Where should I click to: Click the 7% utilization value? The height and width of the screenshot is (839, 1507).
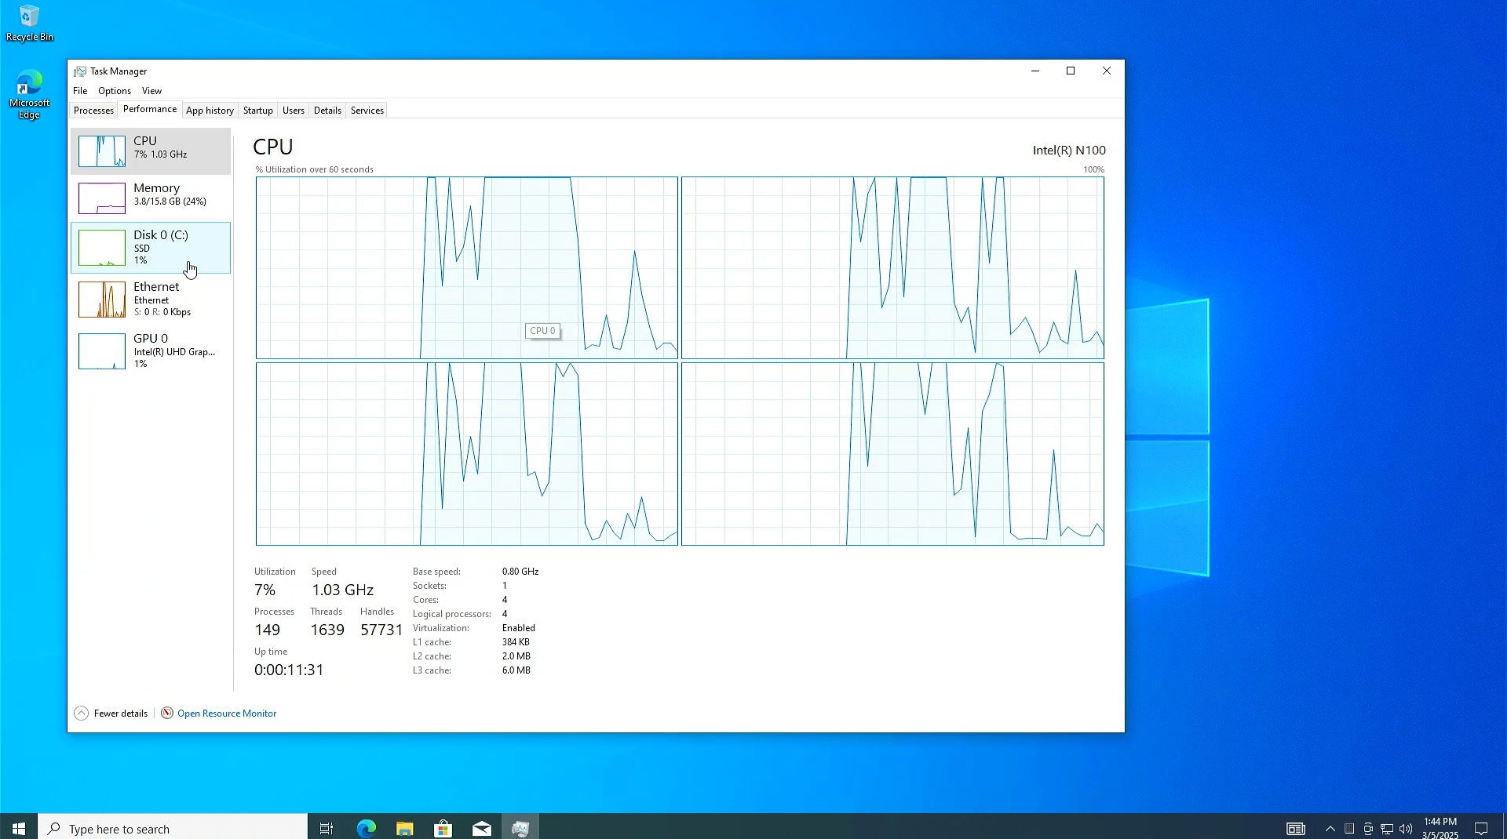pyautogui.click(x=265, y=590)
